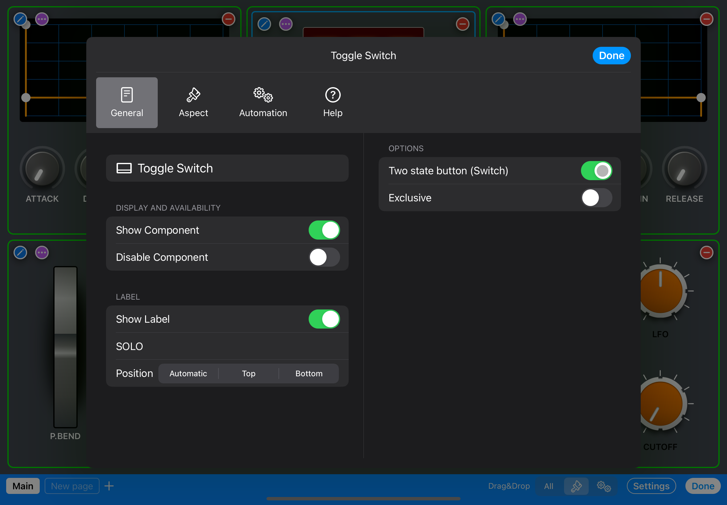This screenshot has width=727, height=505.
Task: Add a new page with plus icon
Action: [x=109, y=486]
